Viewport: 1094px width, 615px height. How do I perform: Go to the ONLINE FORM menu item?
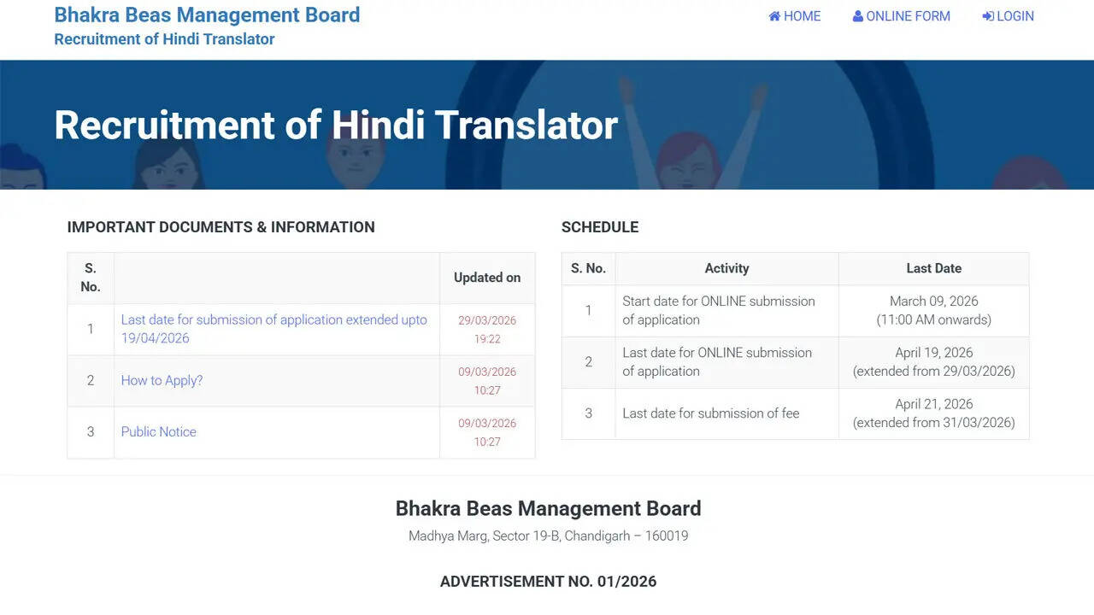(908, 16)
